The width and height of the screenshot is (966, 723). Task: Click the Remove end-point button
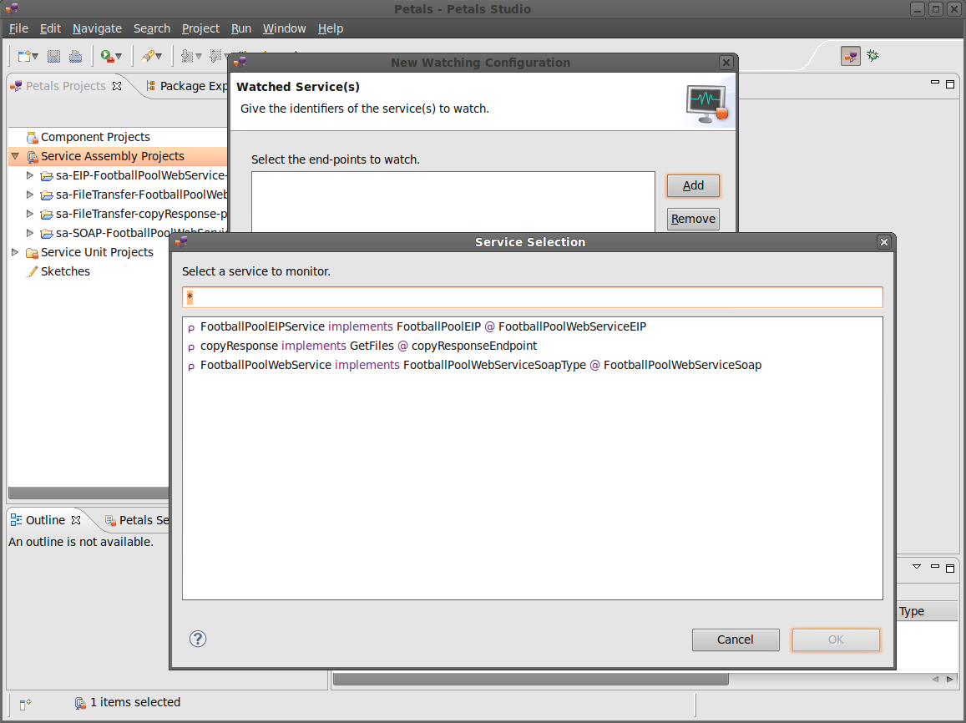693,219
